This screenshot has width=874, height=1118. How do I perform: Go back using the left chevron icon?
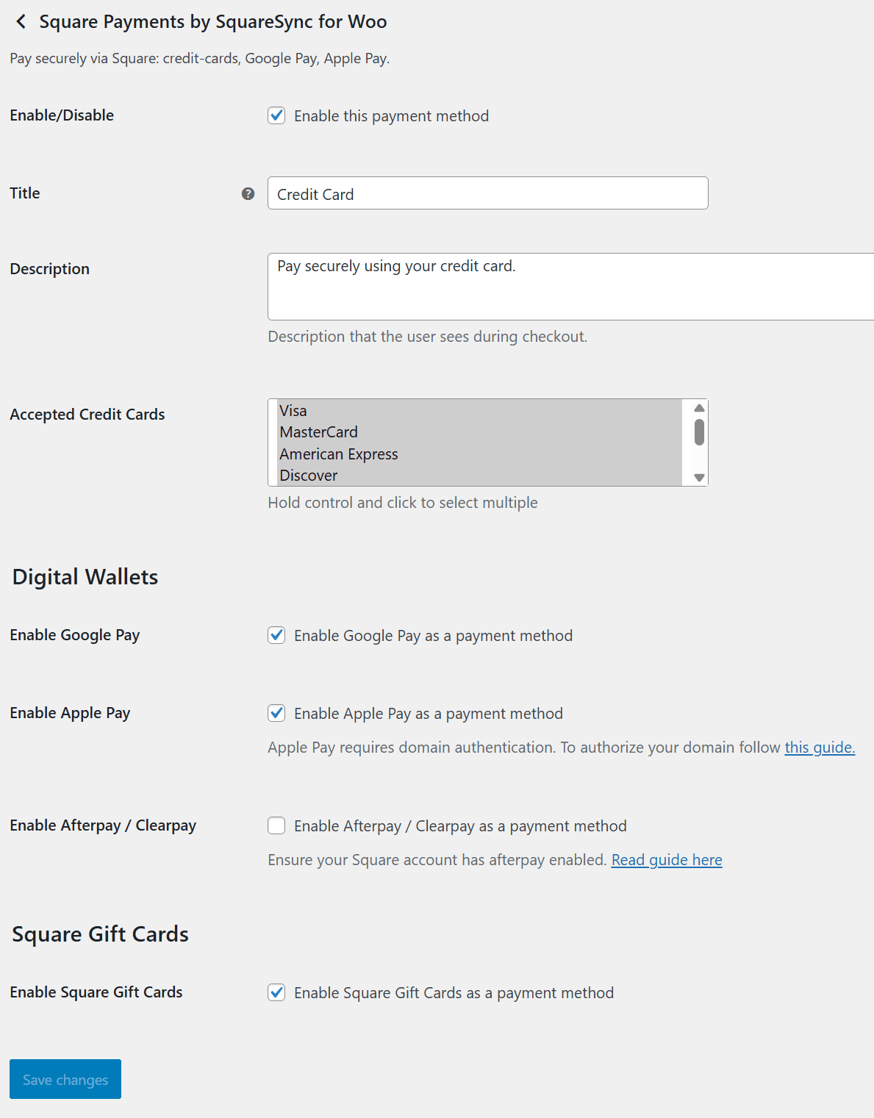[x=21, y=22]
